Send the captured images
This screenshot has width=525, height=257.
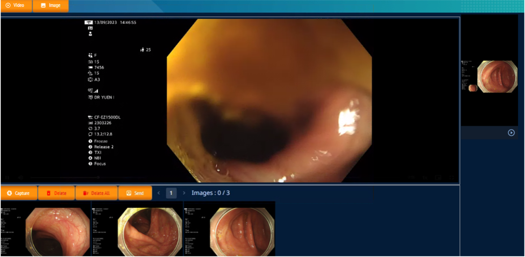tap(135, 193)
